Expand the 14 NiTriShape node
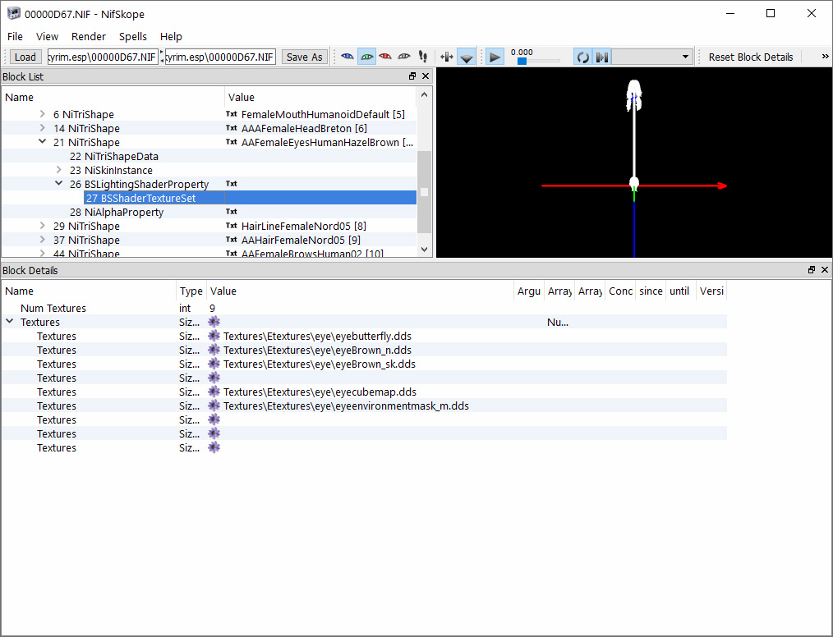833x637 pixels. 43,127
